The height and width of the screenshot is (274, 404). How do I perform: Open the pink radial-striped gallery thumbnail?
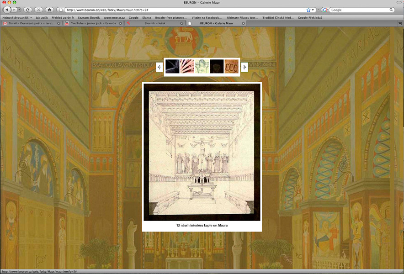click(187, 66)
